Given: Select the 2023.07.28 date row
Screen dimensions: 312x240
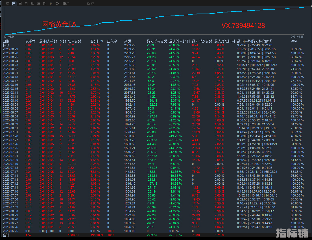Looking at the screenshot, I should [x=153, y=136].
